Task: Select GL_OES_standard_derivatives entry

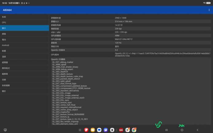Action: (65, 91)
